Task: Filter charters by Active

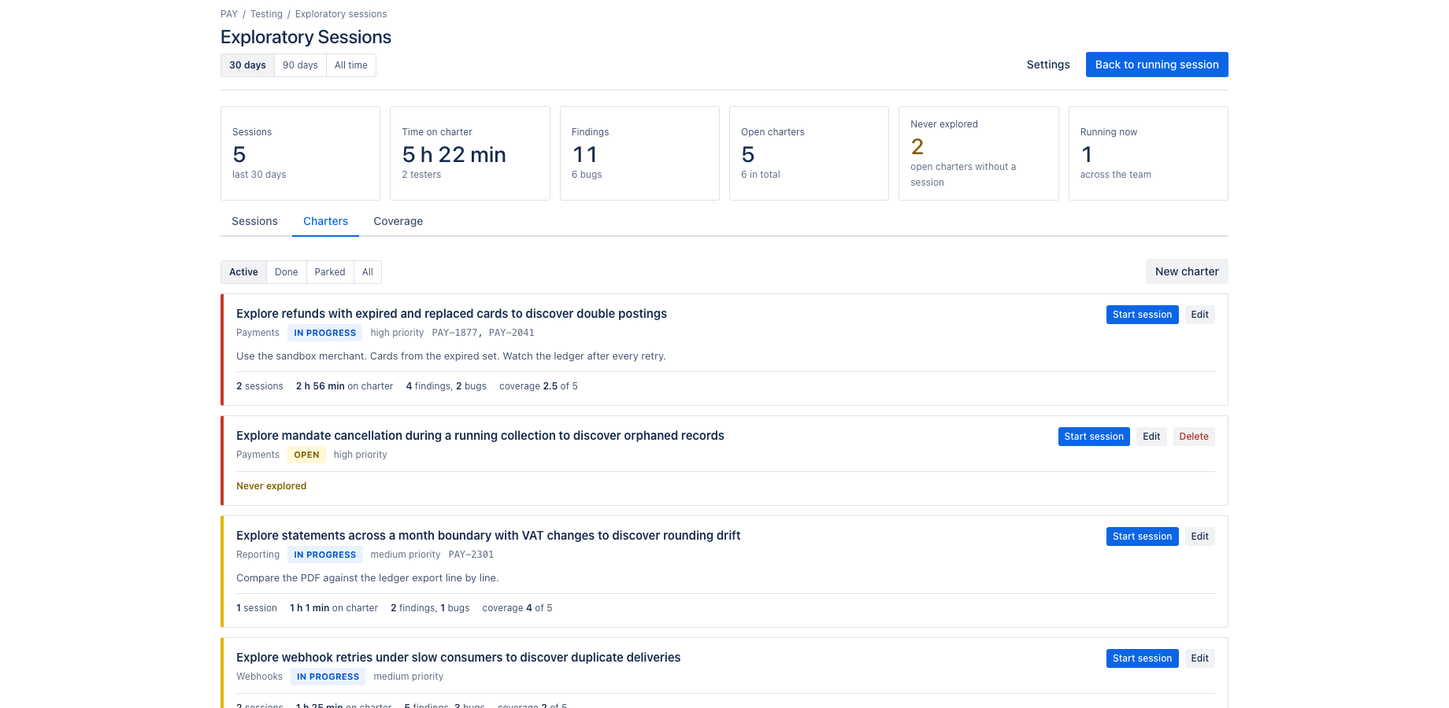Action: pyautogui.click(x=243, y=272)
